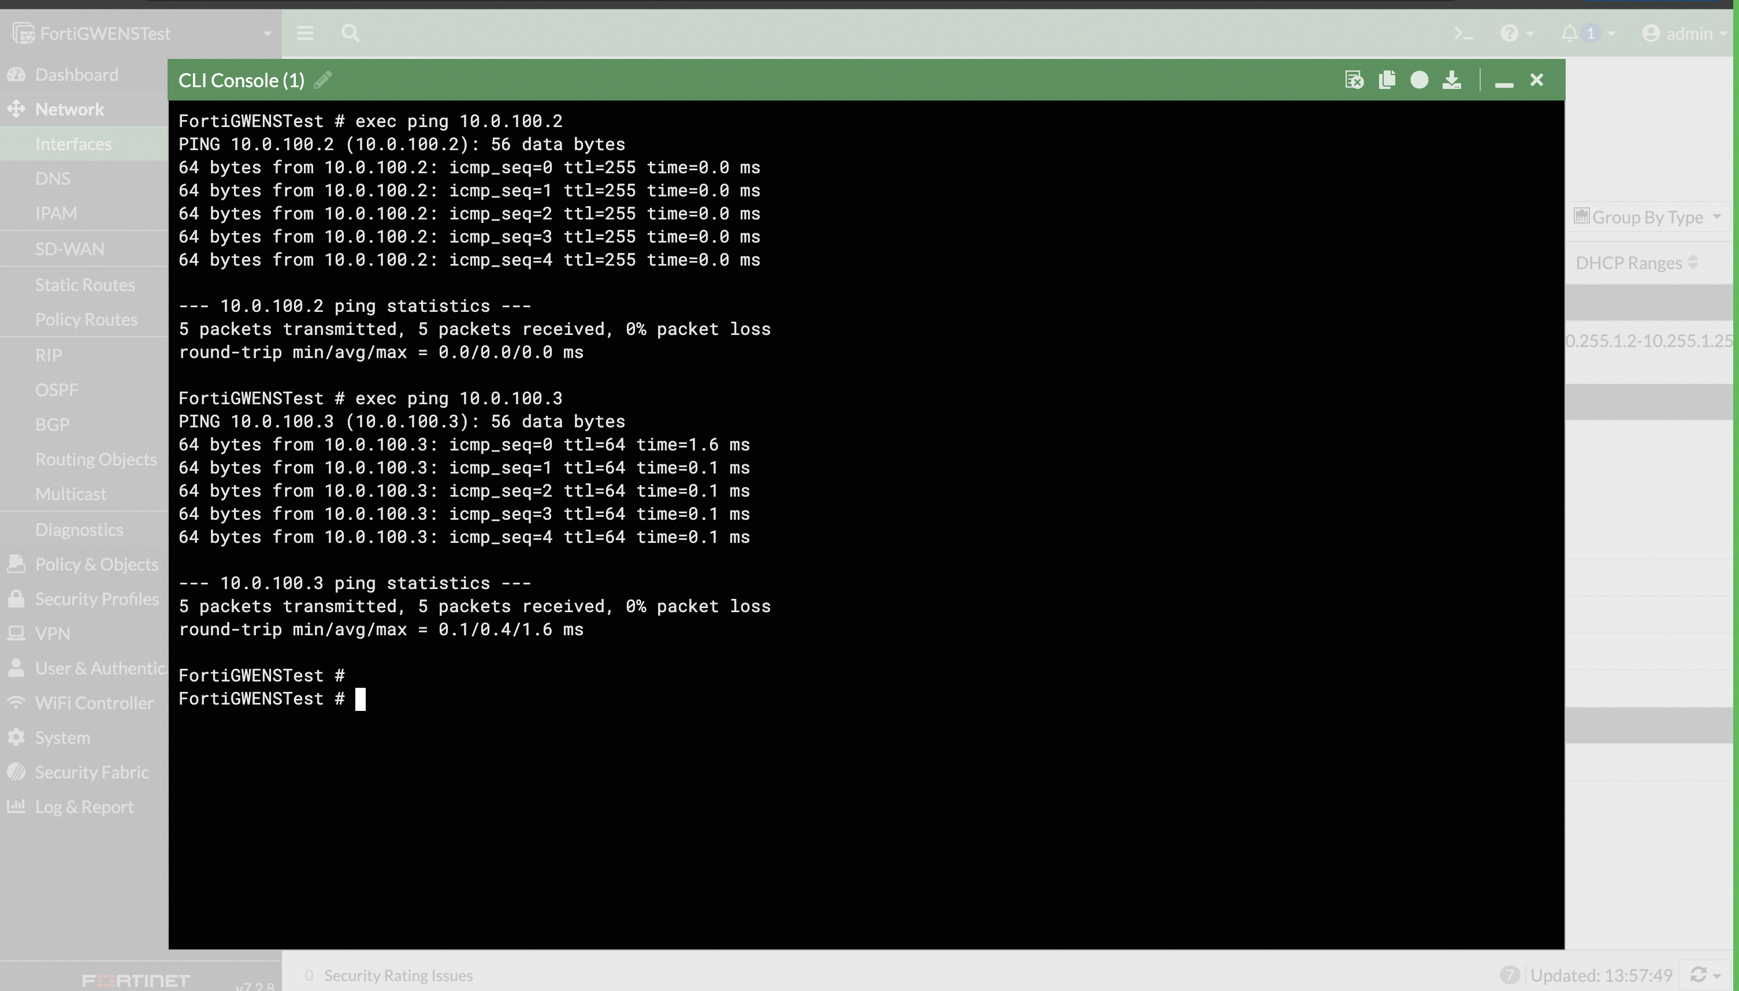The width and height of the screenshot is (1739, 991).
Task: Open the SD-WAN menu entry
Action: point(69,249)
